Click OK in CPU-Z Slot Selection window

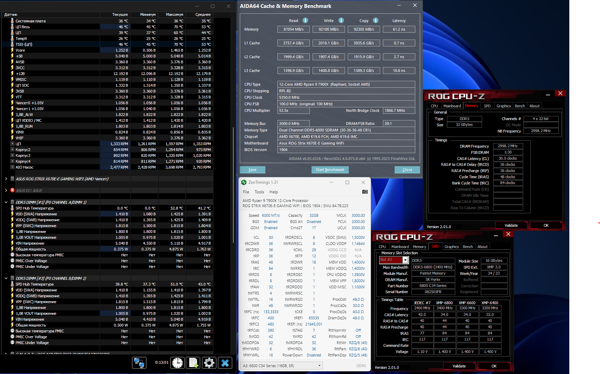point(494,366)
